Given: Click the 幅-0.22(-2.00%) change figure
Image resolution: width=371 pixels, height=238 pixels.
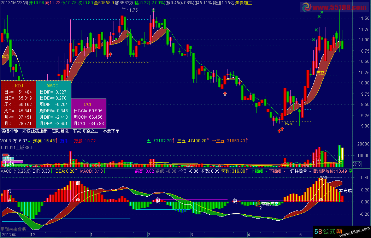Looking at the screenshot, I should [150, 3].
